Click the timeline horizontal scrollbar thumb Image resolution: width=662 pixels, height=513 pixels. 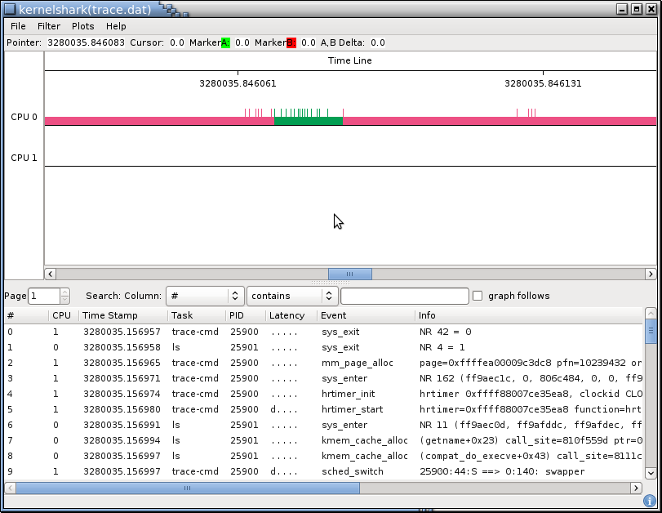(x=350, y=274)
